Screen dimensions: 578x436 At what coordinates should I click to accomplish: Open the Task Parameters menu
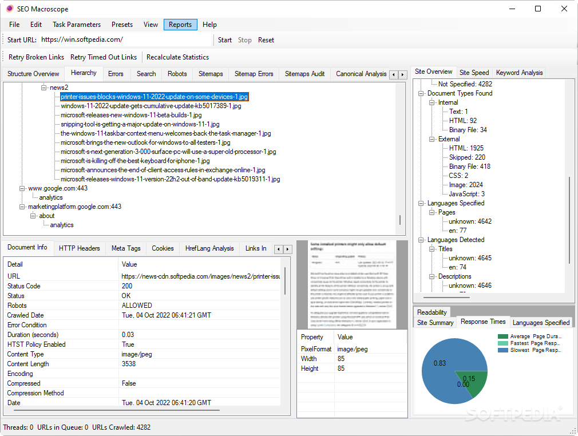coord(77,25)
